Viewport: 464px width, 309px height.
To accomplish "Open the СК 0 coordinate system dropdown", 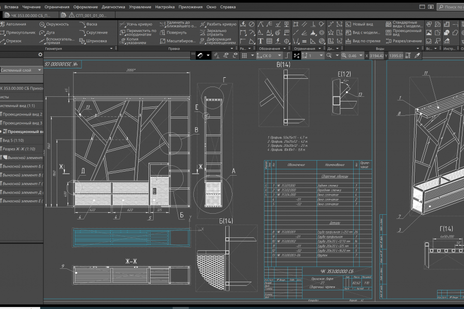I will click(279, 56).
